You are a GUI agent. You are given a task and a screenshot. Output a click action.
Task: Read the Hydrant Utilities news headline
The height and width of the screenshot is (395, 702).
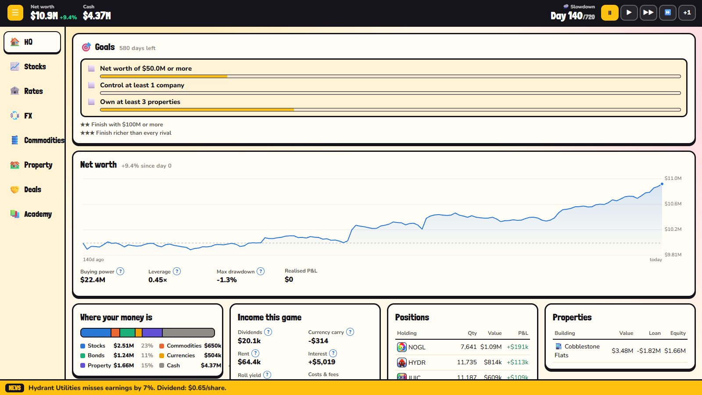127,388
